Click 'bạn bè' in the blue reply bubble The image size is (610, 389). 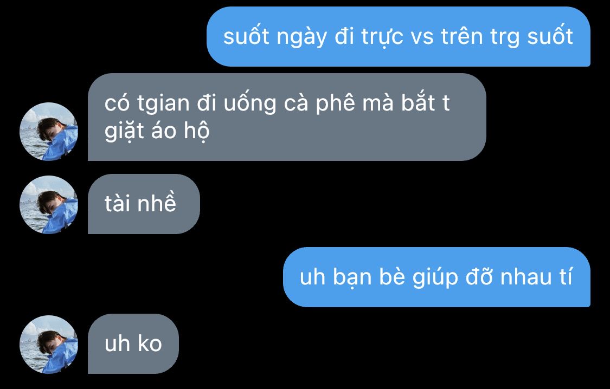click(368, 278)
